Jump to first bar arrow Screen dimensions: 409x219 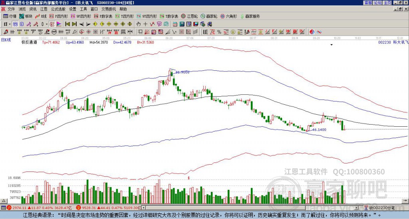point(67,24)
